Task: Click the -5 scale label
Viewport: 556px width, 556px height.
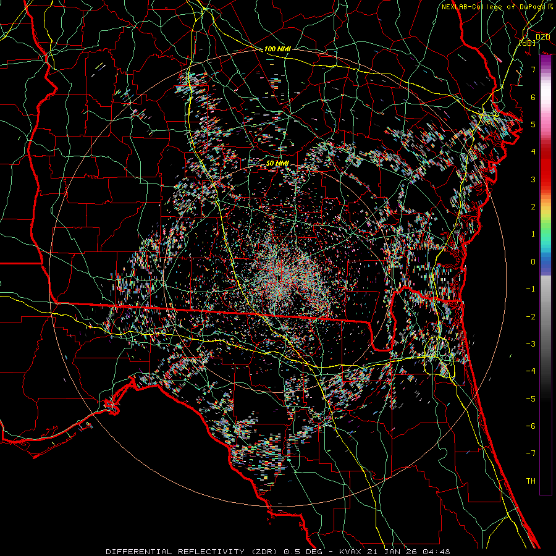Action: click(531, 399)
